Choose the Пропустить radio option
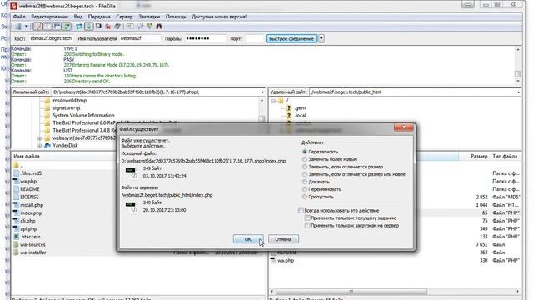The image size is (533, 300). click(x=305, y=197)
